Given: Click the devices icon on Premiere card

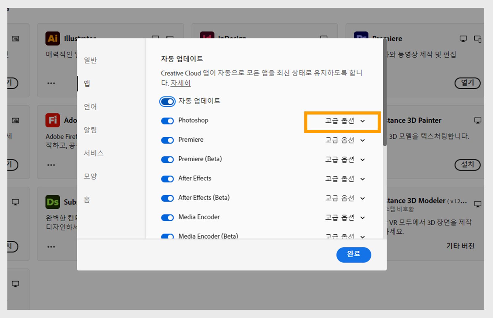Looking at the screenshot, I should (478, 39).
